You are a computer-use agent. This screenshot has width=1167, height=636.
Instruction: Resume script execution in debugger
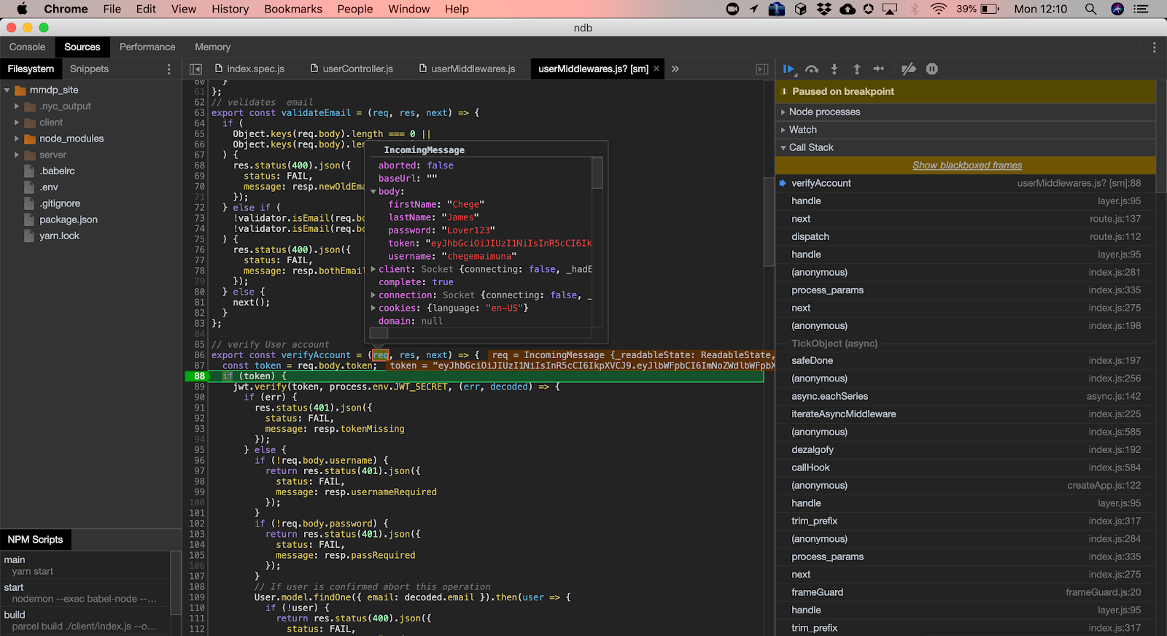pos(788,69)
